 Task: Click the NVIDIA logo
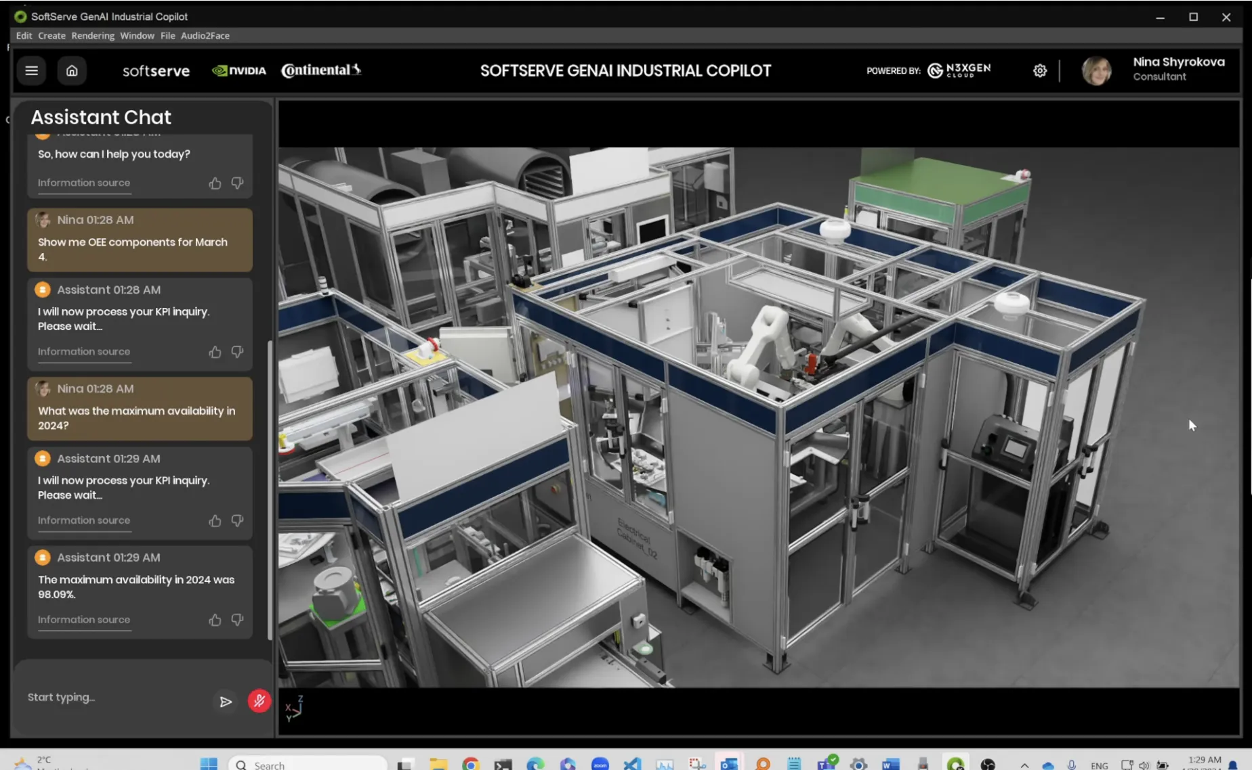point(239,70)
